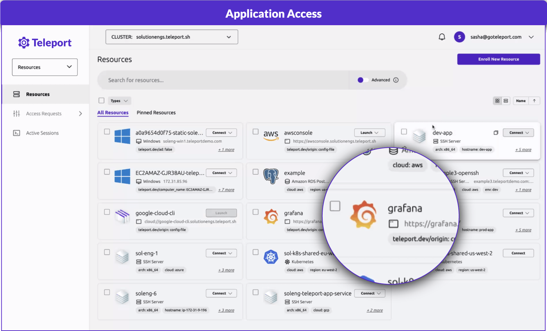Click the soleng-teleport-app-service server icon

pyautogui.click(x=271, y=297)
